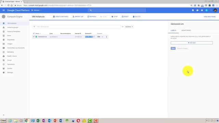Screen dimensions: 219x123
Task: Open the external link icon beside the External IP
Action: pos(94,37)
